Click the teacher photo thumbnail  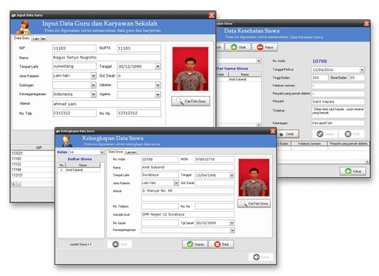click(x=190, y=69)
